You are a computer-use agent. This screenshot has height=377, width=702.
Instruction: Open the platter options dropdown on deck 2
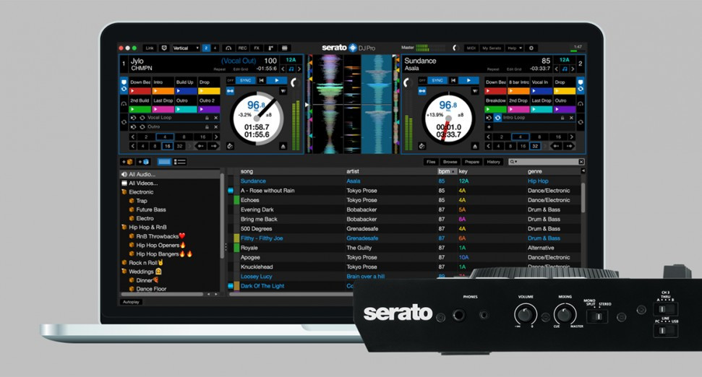click(x=475, y=91)
